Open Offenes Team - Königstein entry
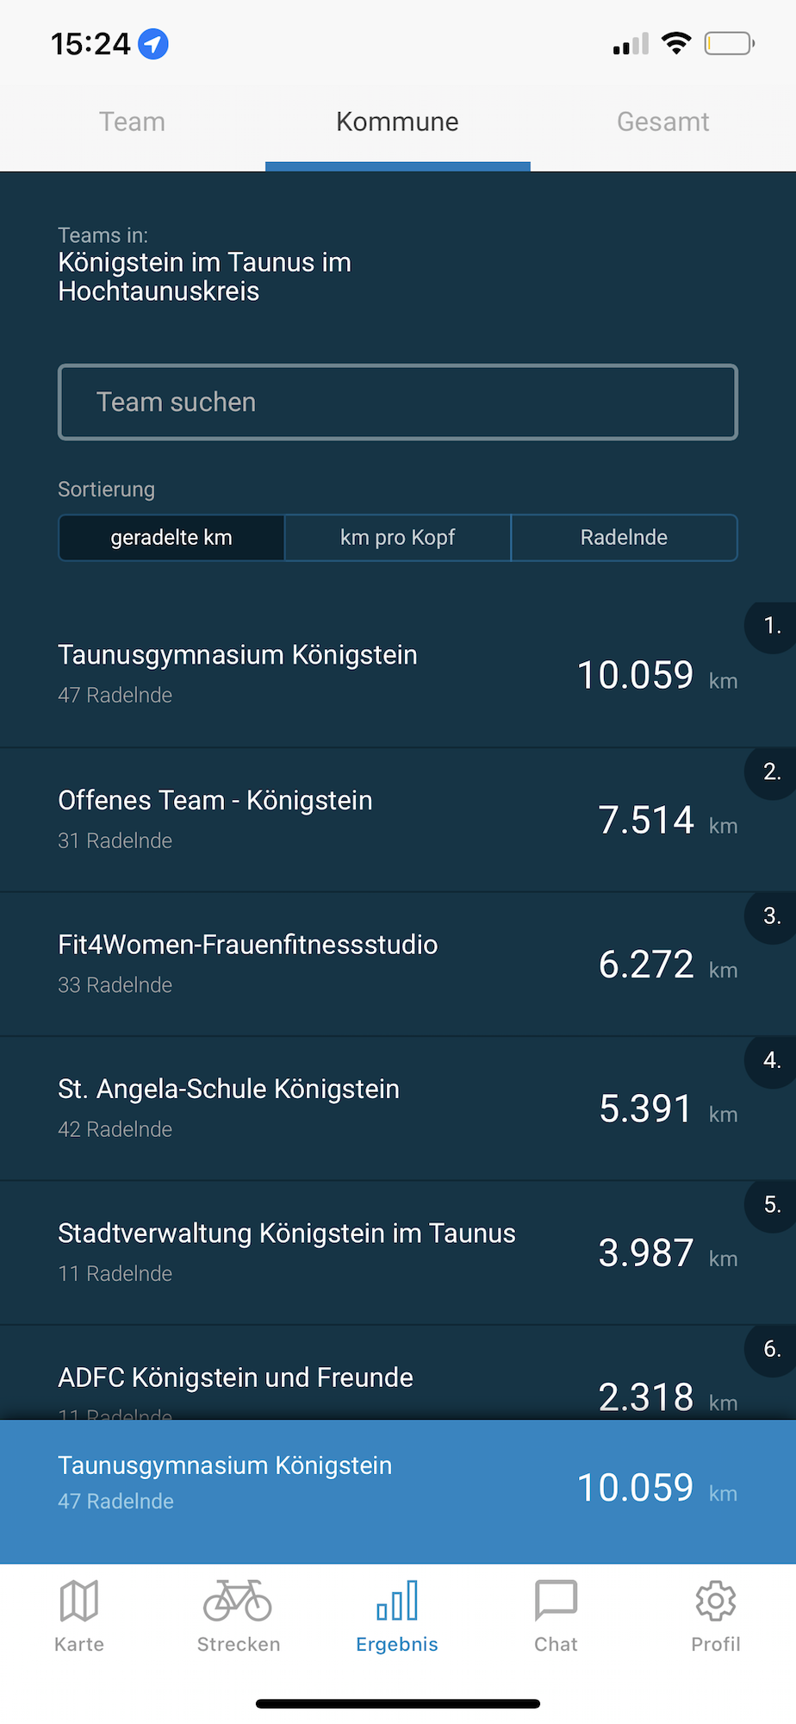The width and height of the screenshot is (796, 1724). click(397, 819)
